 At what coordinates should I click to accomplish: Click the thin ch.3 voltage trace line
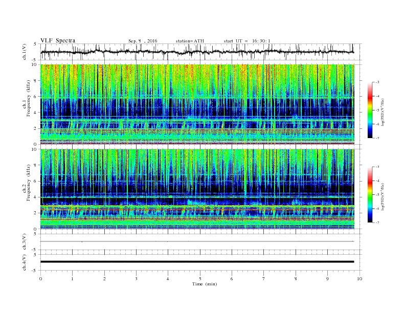tap(197, 241)
